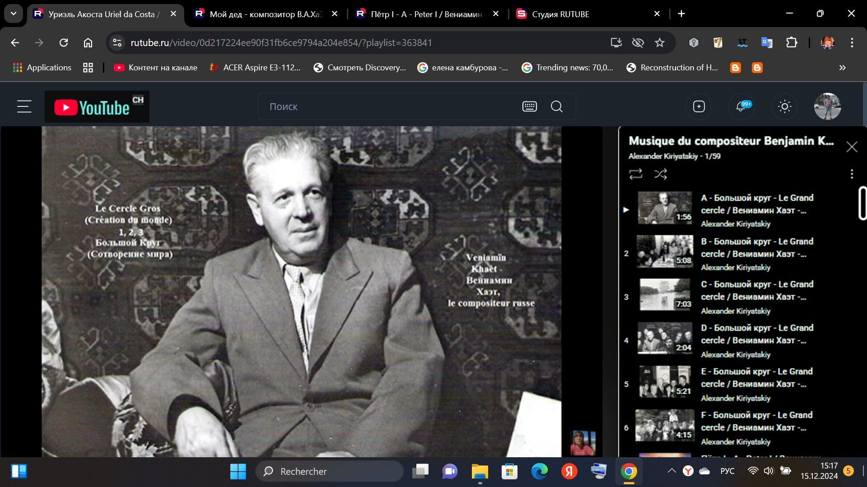Bookmark this page with the star icon
This screenshot has width=867, height=487.
(x=660, y=43)
